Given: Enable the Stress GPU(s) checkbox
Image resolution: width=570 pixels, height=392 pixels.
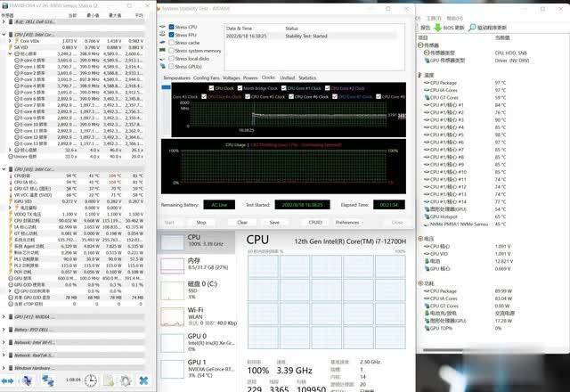Looking at the screenshot, I should point(171,66).
